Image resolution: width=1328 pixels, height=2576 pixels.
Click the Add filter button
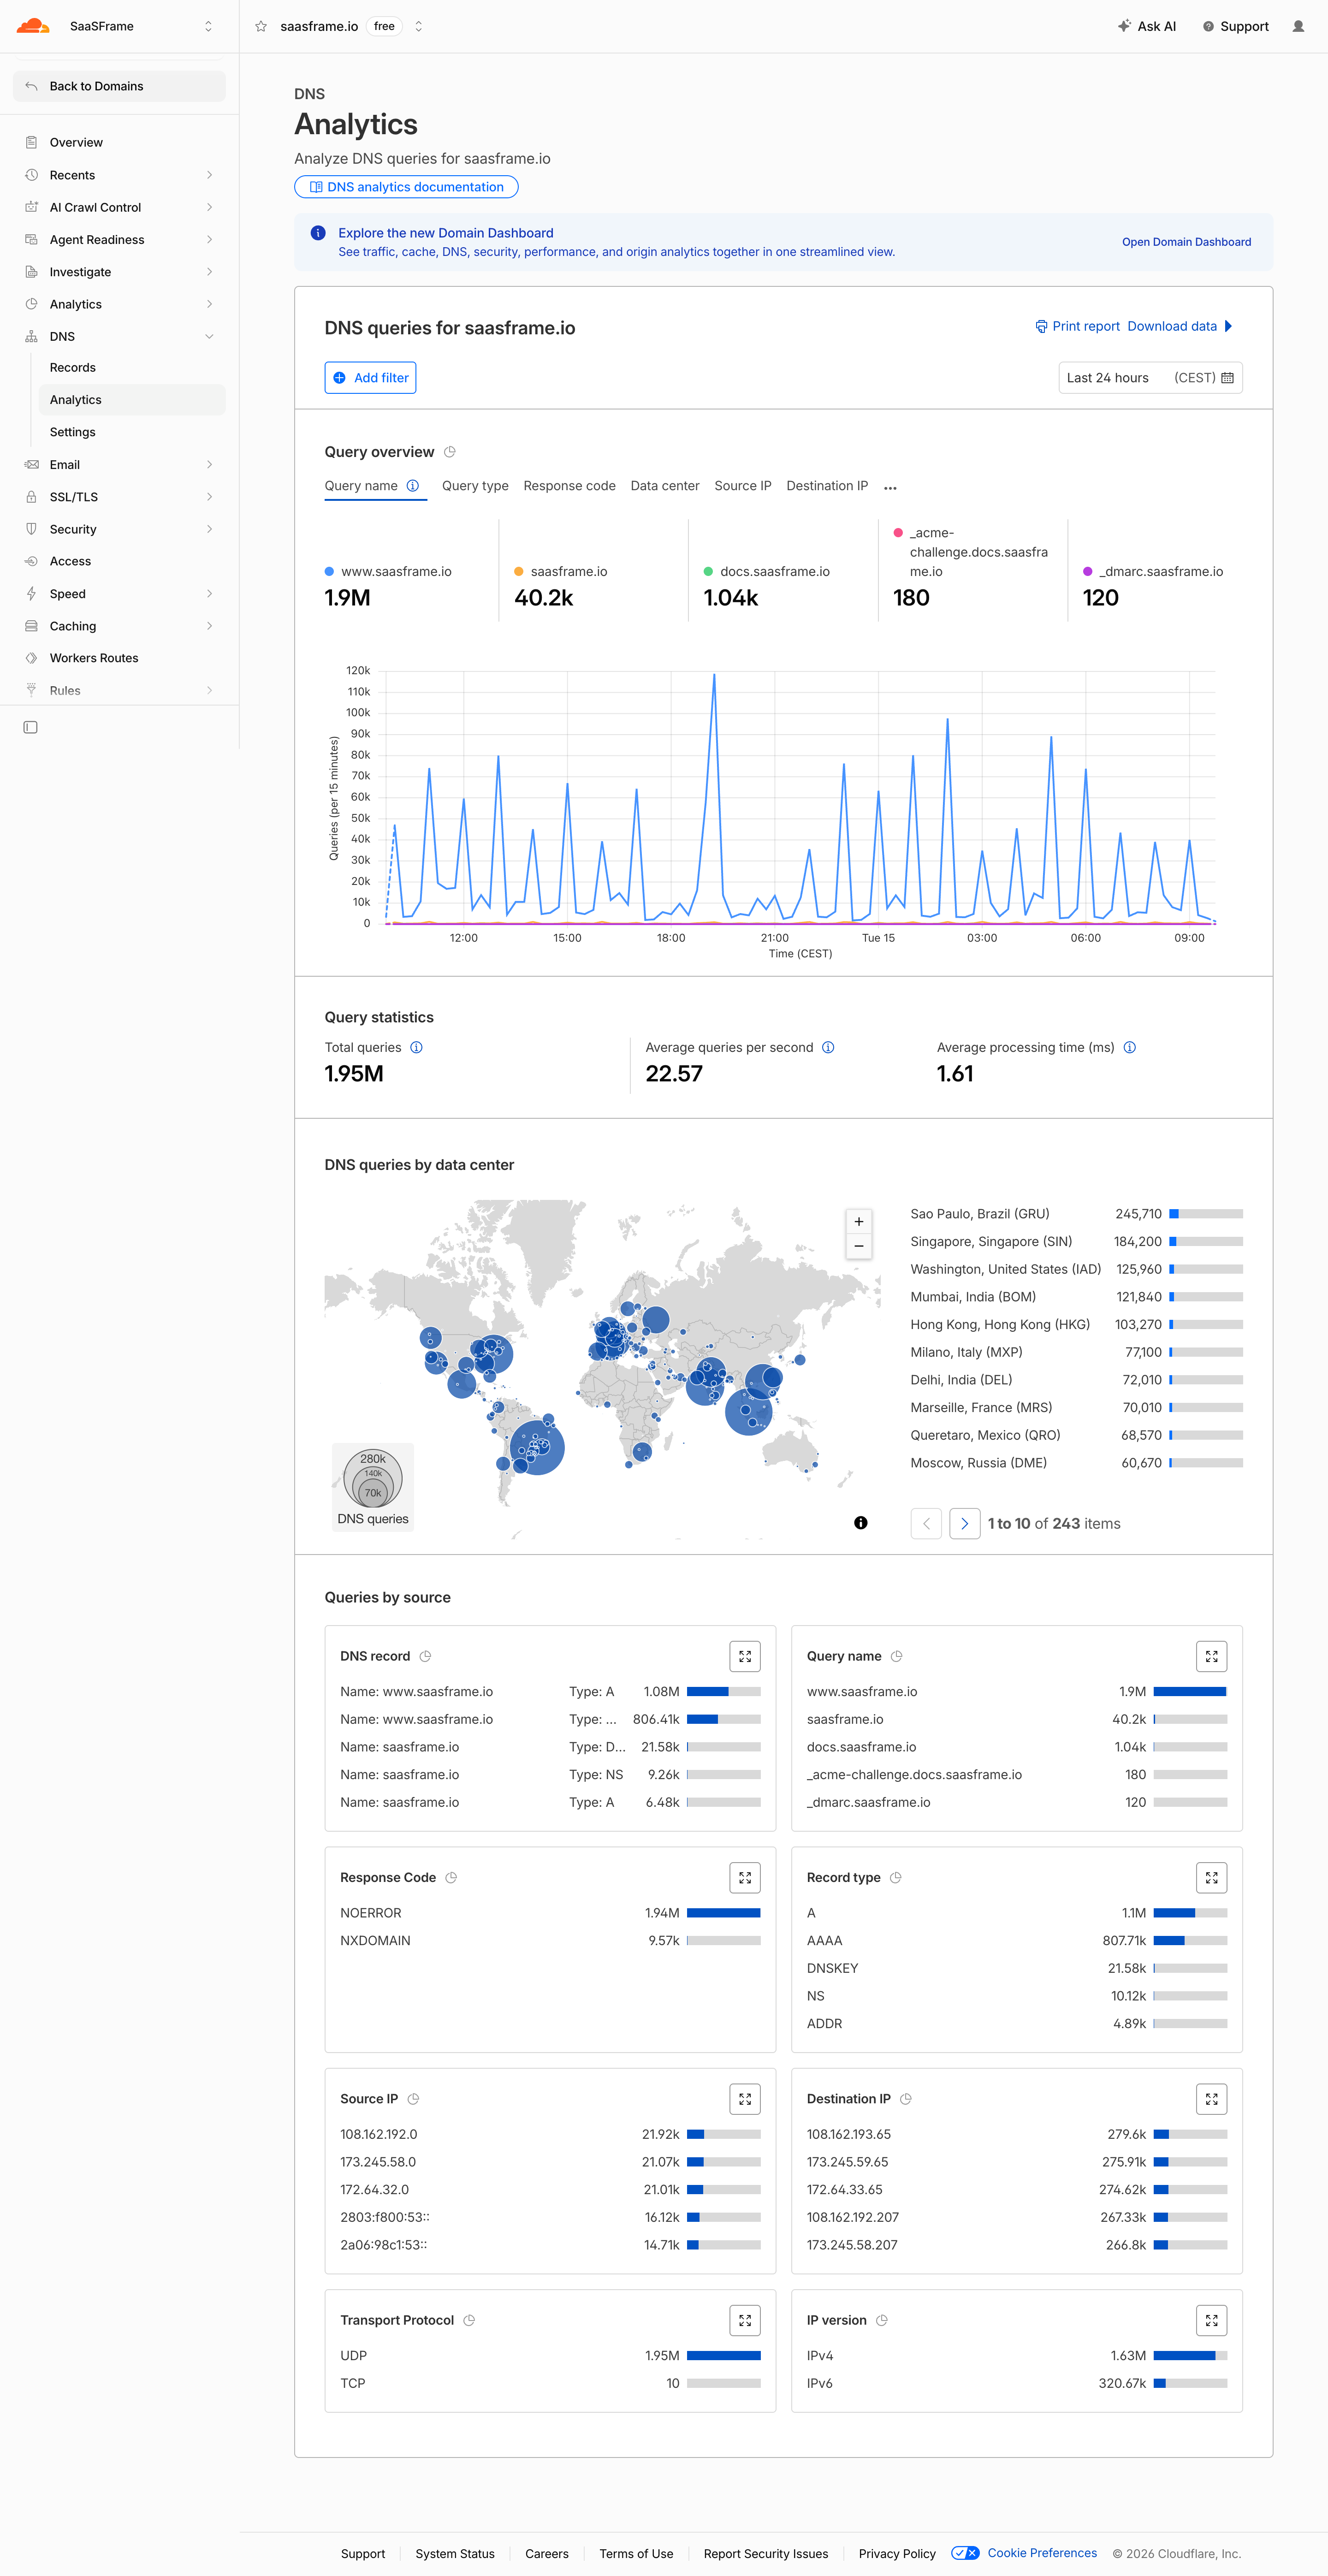[x=370, y=378]
